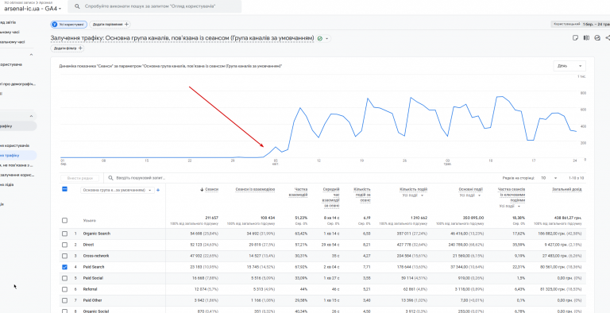This screenshot has height=313, width=610.
Task: Click "Частка взаємодій" column header
Action: click(299, 192)
